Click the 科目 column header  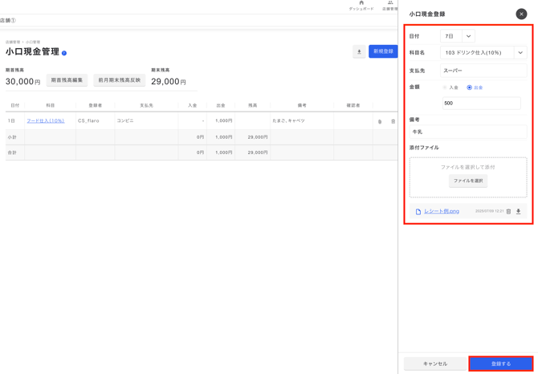(51, 106)
